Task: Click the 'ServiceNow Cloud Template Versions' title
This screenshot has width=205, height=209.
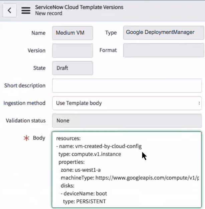Action: coord(79,7)
